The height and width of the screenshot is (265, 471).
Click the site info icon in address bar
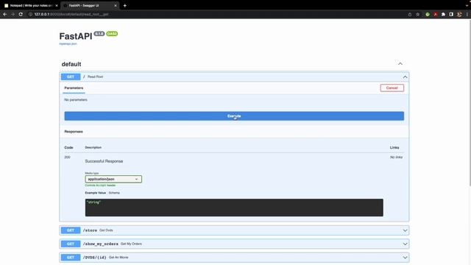(30, 14)
